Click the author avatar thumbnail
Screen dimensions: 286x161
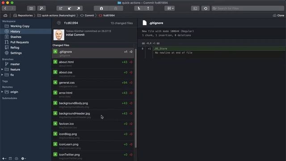(59, 35)
